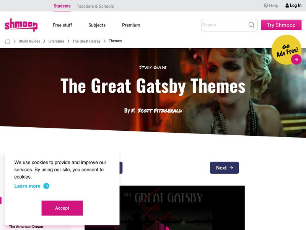
Task: Open The Great Gatsby breadcrumb link
Action: [86, 41]
